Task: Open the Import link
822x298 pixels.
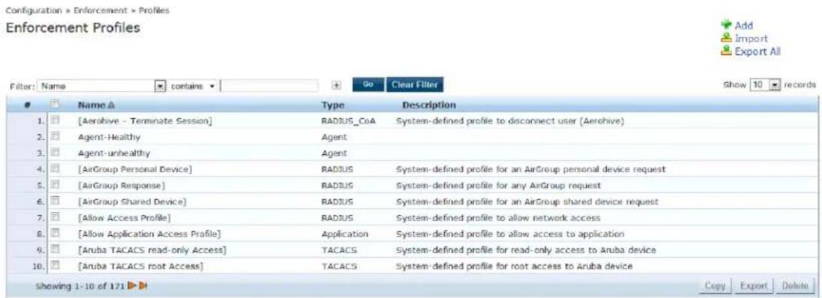Action: pyautogui.click(x=751, y=38)
